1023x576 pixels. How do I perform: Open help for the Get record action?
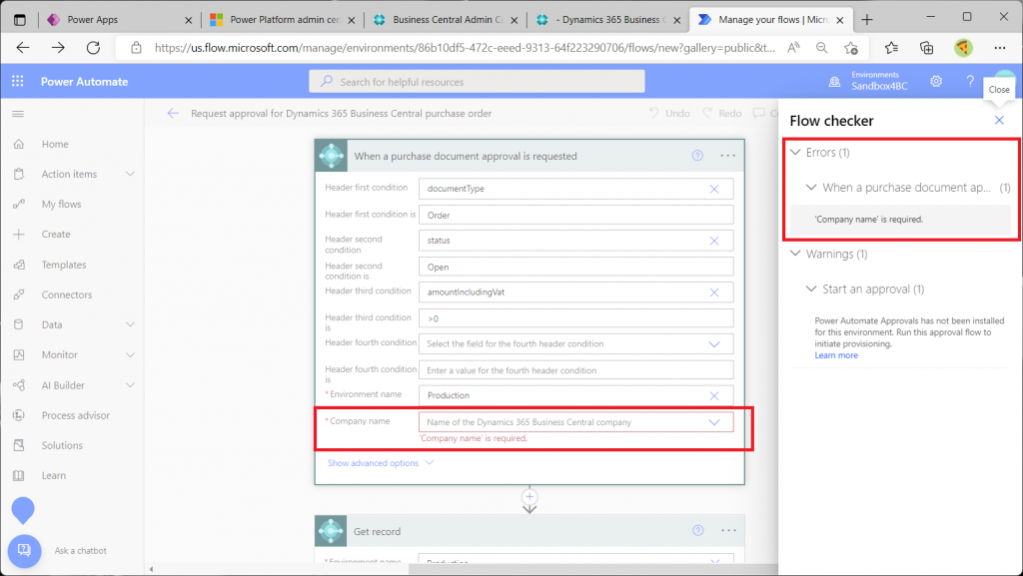pyautogui.click(x=698, y=531)
